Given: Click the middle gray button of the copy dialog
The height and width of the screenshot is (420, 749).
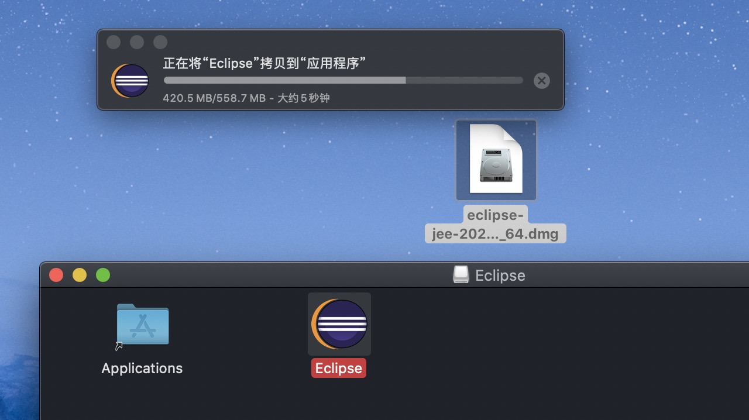Looking at the screenshot, I should 137,42.
